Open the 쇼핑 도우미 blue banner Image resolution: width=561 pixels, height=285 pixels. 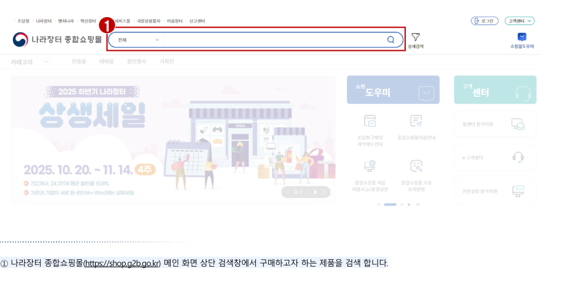tap(393, 89)
